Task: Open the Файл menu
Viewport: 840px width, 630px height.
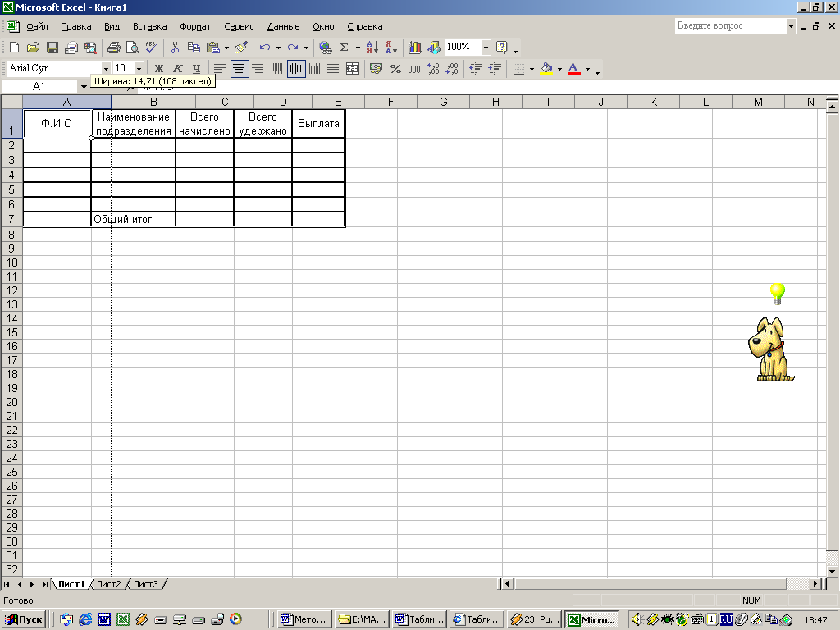Action: click(37, 26)
